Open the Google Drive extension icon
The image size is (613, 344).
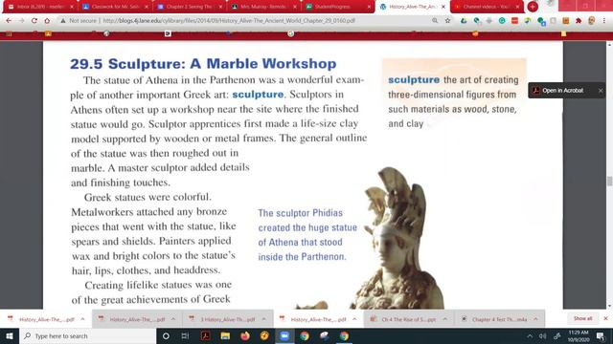point(464,21)
